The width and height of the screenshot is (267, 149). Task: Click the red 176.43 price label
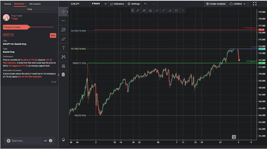click(262, 30)
